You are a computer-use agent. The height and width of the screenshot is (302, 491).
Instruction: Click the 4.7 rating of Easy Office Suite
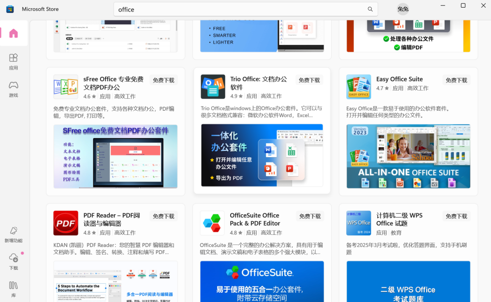tap(383, 88)
